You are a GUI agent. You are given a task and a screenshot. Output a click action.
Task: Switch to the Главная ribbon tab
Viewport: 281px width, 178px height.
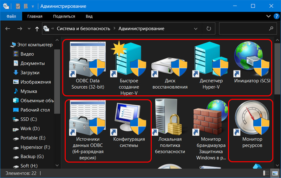[x=35, y=16]
